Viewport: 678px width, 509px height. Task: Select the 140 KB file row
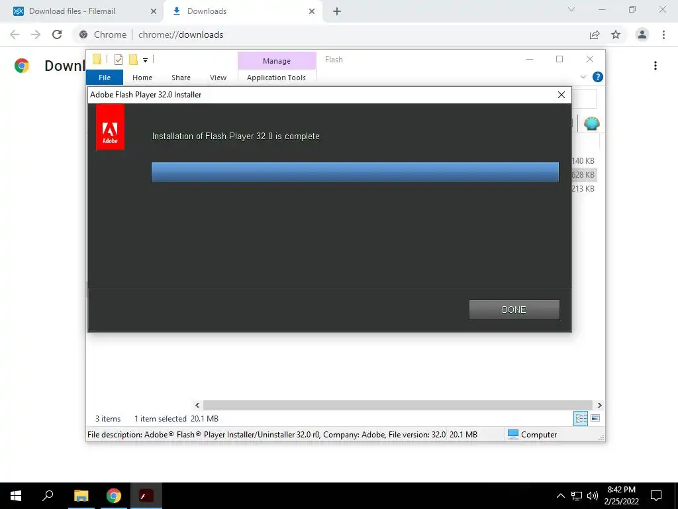(x=583, y=161)
